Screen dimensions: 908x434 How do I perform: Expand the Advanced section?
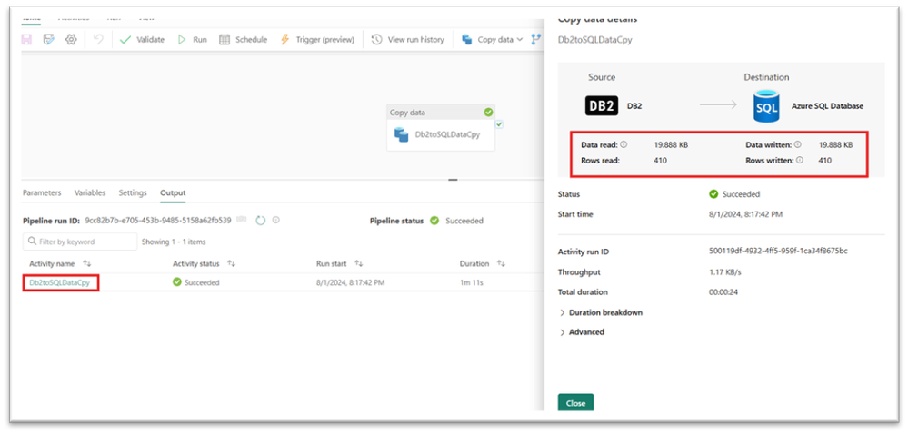582,332
